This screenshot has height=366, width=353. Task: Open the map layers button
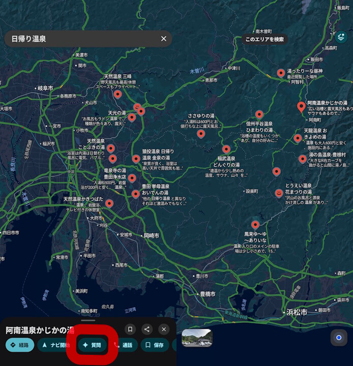(x=341, y=37)
